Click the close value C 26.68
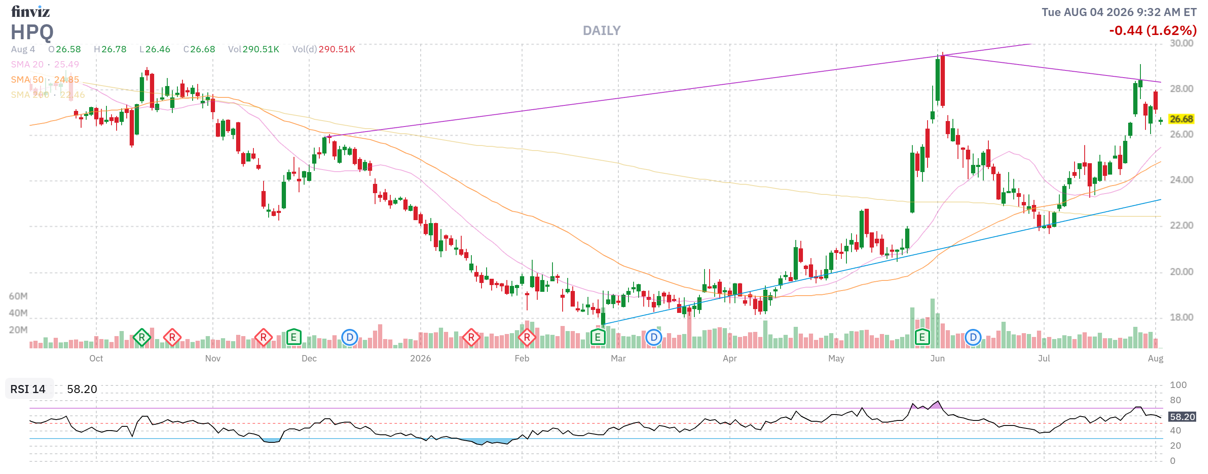The height and width of the screenshot is (474, 1208). tap(199, 49)
